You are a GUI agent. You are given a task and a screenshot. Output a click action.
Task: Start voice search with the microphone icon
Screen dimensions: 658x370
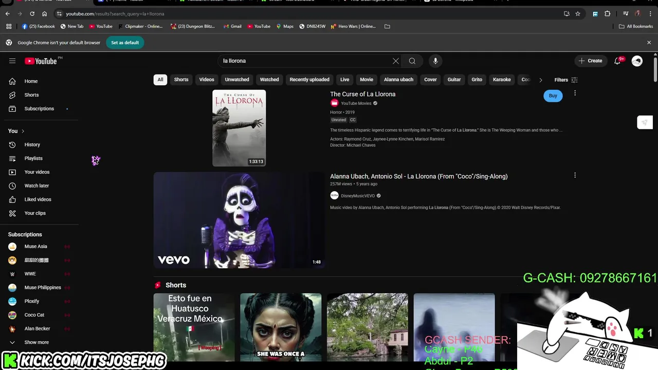pos(435,61)
